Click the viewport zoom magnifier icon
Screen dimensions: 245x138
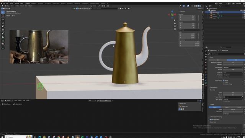(175, 20)
